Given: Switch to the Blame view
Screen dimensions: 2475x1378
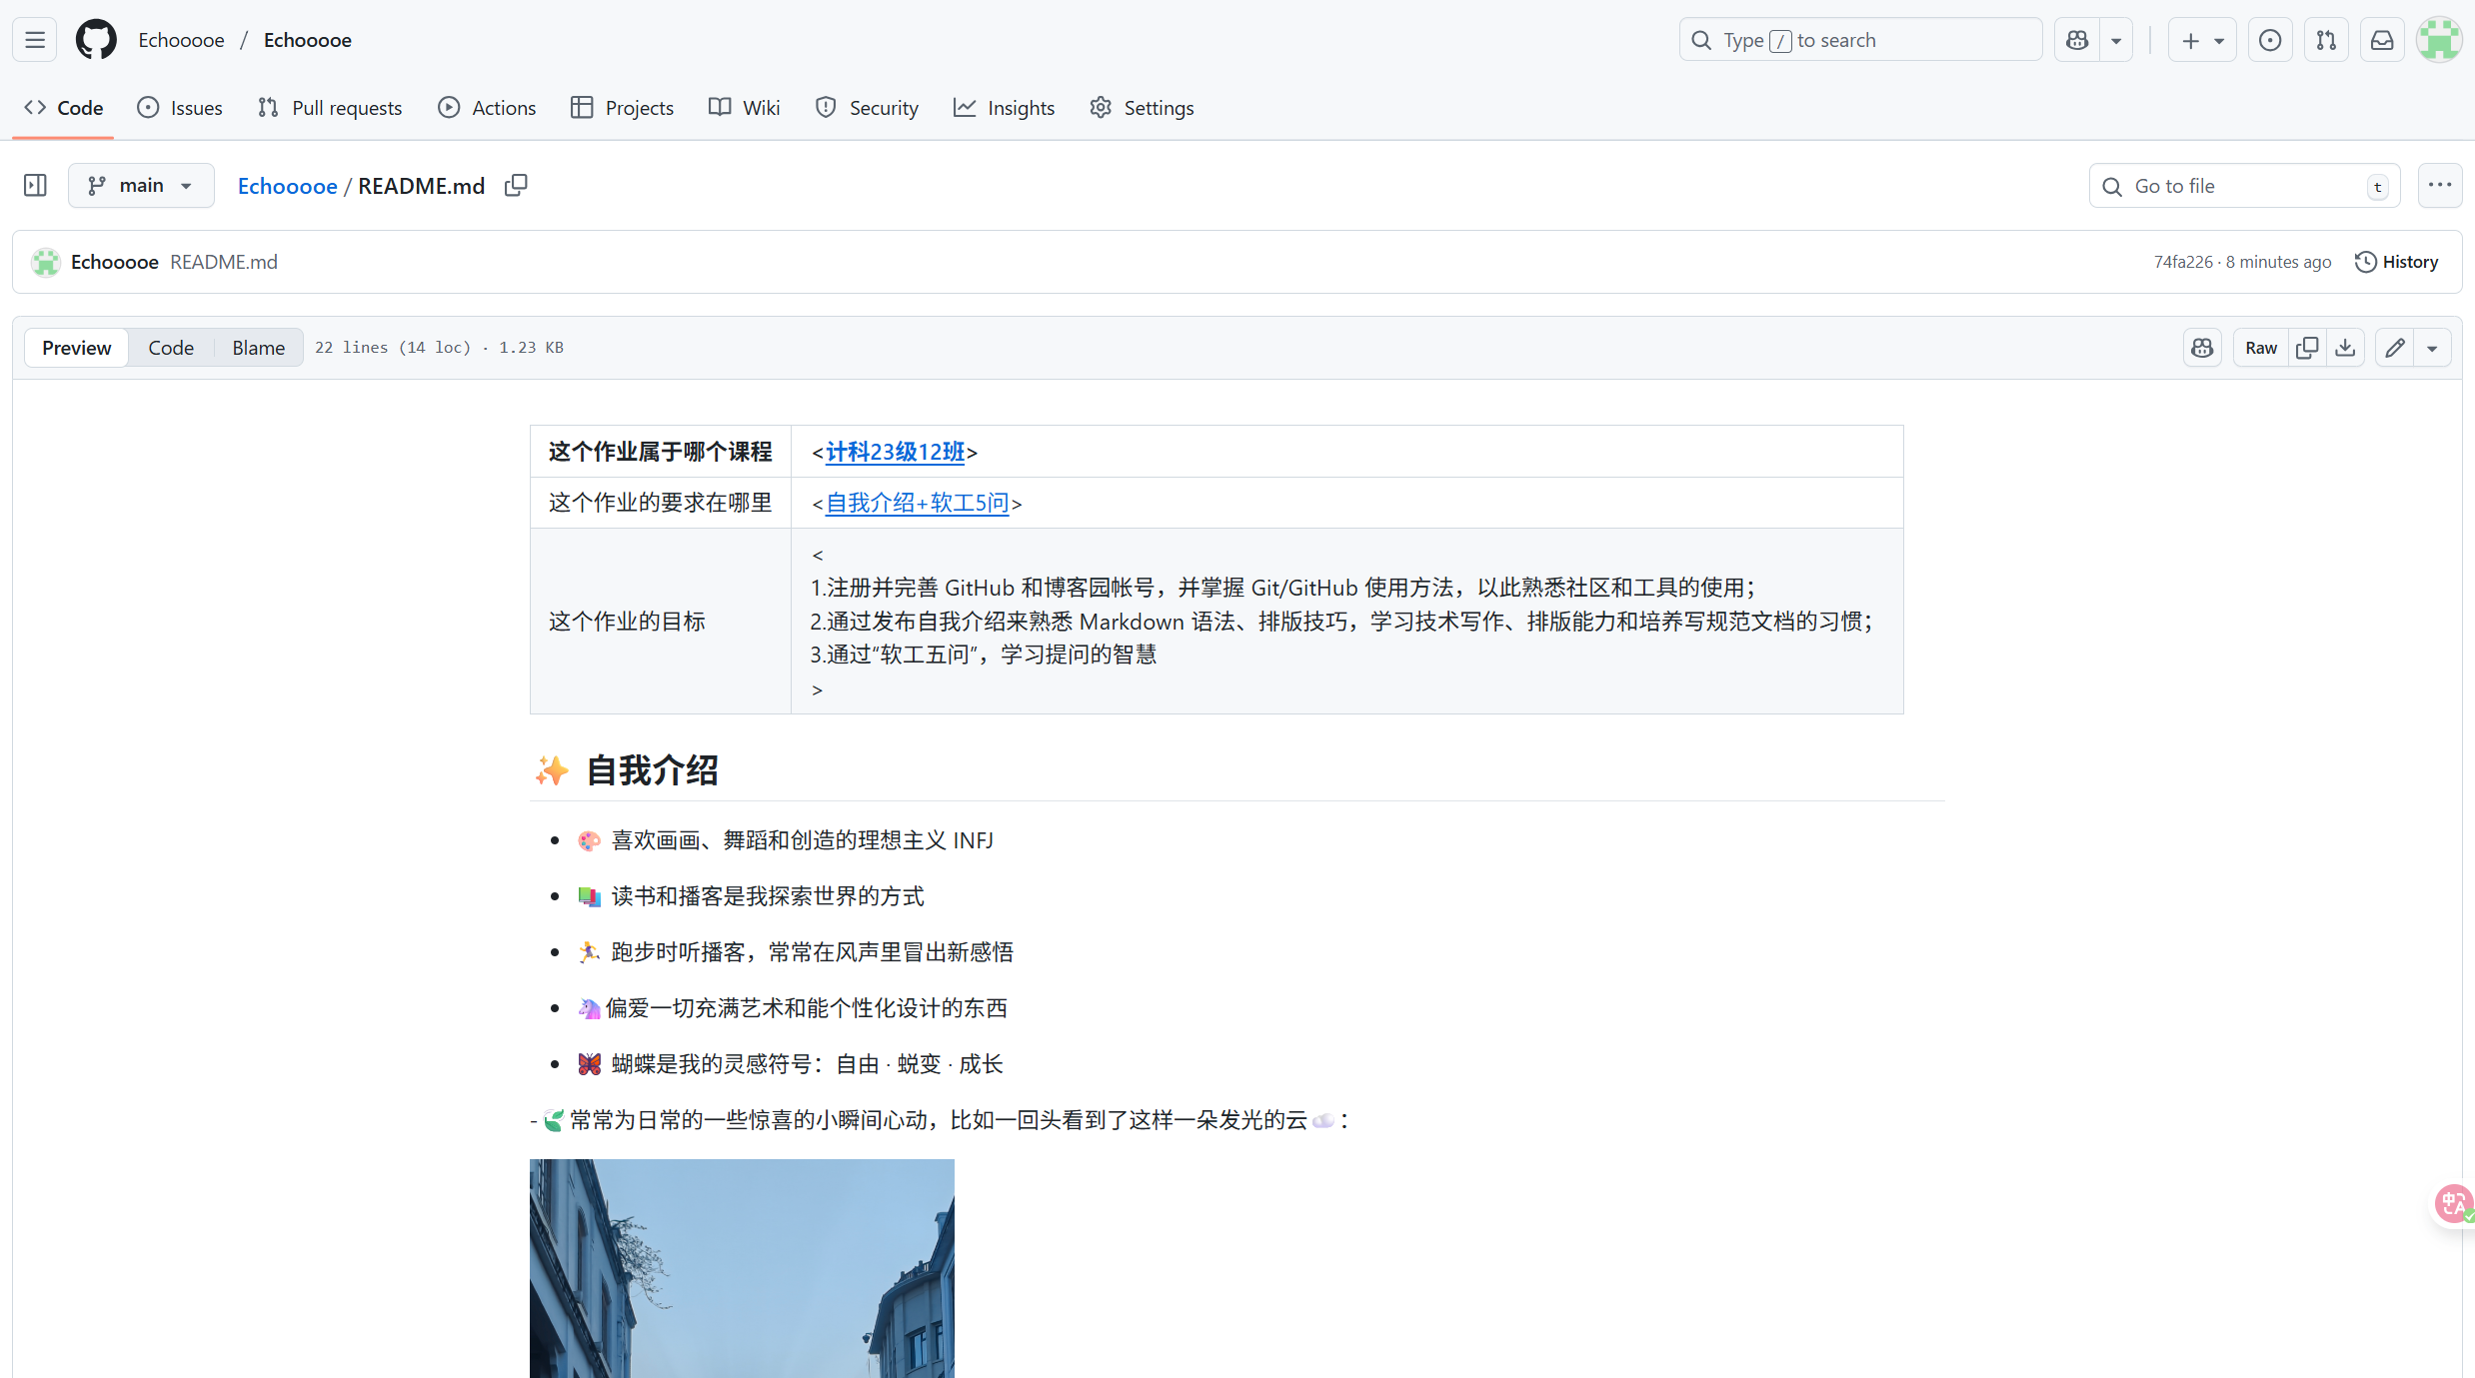Looking at the screenshot, I should coord(258,348).
